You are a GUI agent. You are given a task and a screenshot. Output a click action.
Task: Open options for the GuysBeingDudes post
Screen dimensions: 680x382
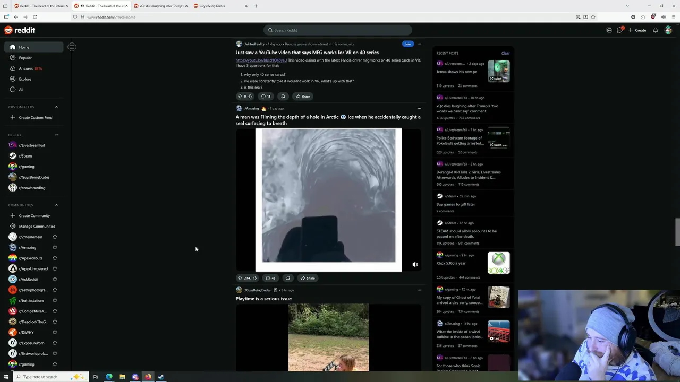(419, 290)
